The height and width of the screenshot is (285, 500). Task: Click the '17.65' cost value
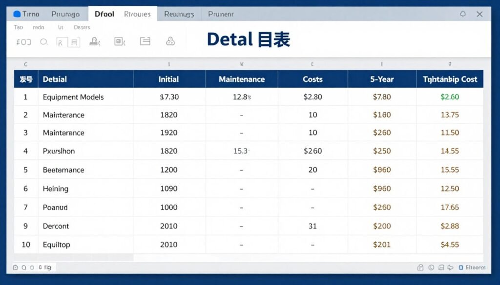coord(450,208)
